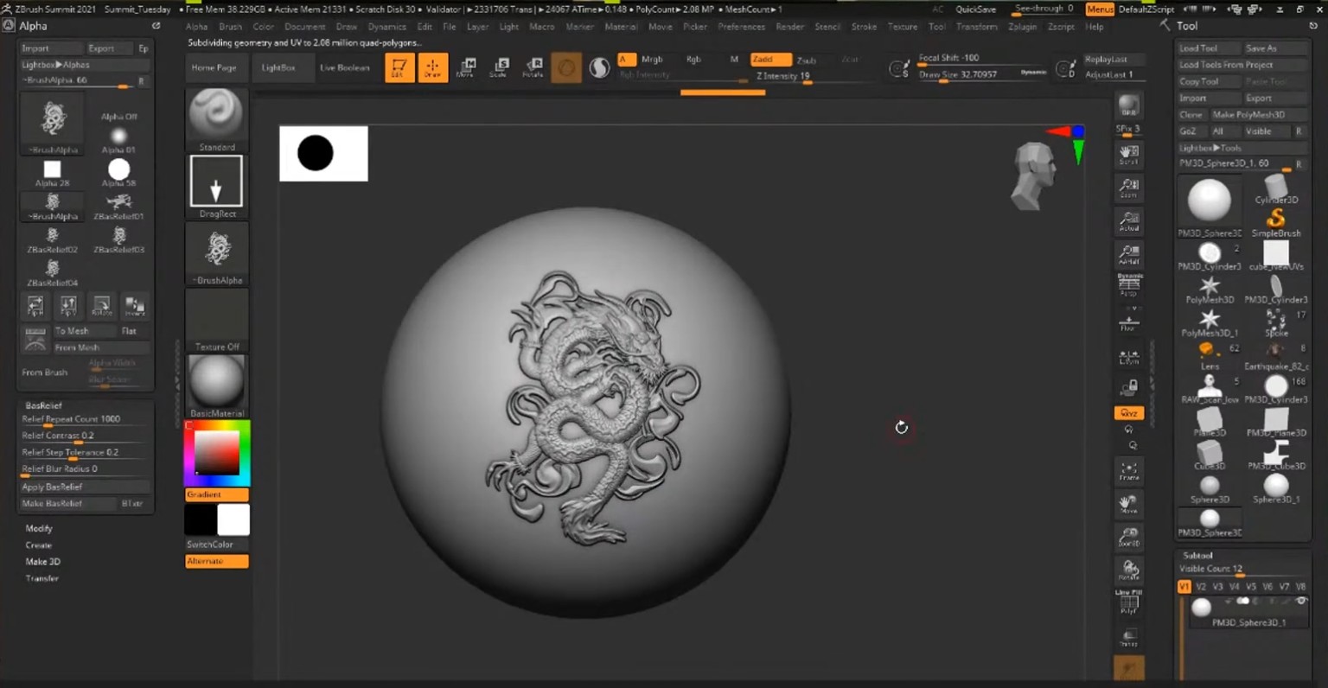
Task: Click the Make PolyMesh3D button
Action: [1248, 115]
